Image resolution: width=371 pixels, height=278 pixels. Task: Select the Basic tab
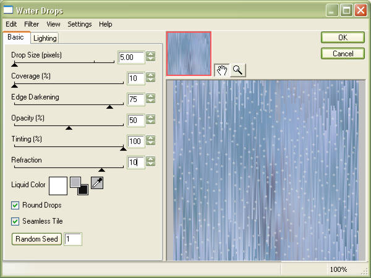16,37
